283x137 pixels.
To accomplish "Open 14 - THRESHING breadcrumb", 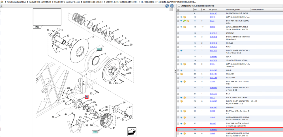I will coord(147,2).
